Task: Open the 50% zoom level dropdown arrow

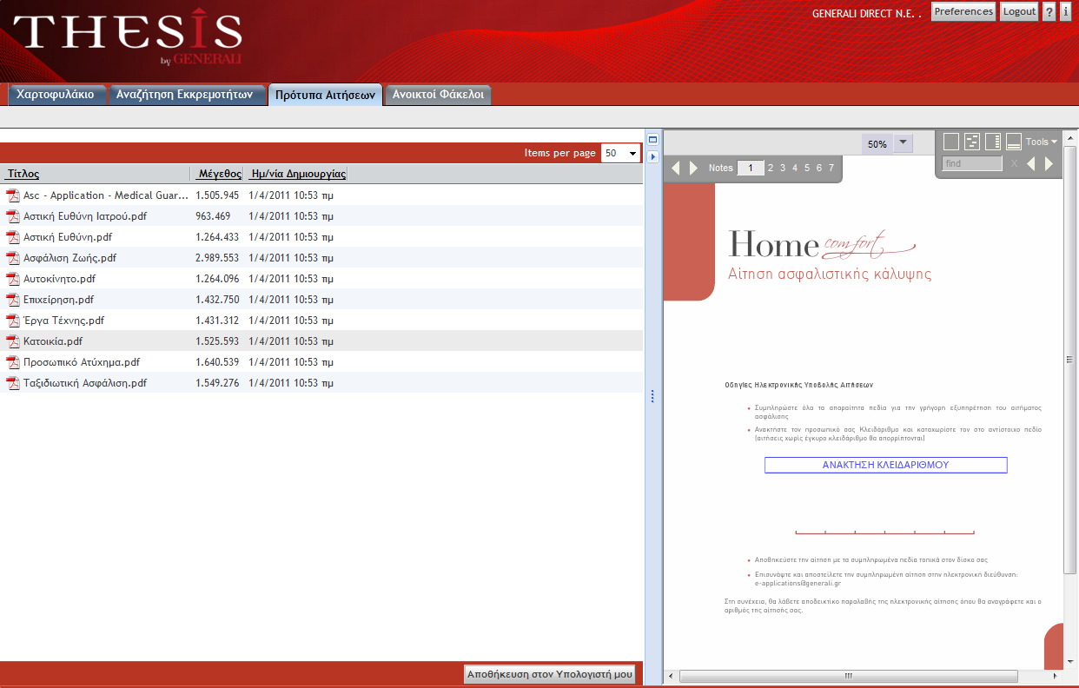Action: 904,143
